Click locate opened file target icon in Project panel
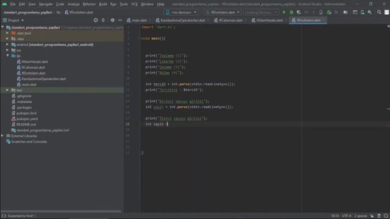 point(96,20)
